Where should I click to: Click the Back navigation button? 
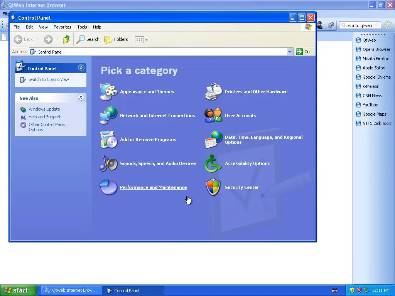pyautogui.click(x=24, y=39)
